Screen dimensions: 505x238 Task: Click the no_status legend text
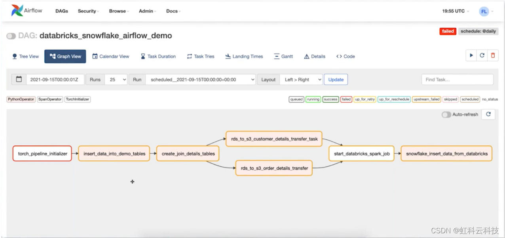coord(490,99)
